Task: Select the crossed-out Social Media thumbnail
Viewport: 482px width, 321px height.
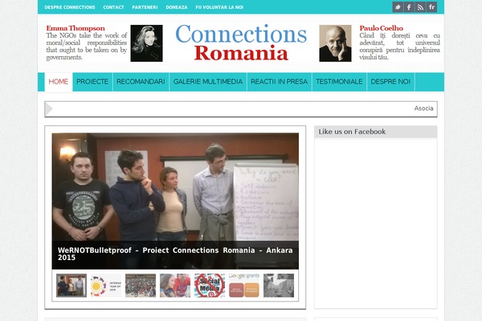Action: tap(210, 286)
